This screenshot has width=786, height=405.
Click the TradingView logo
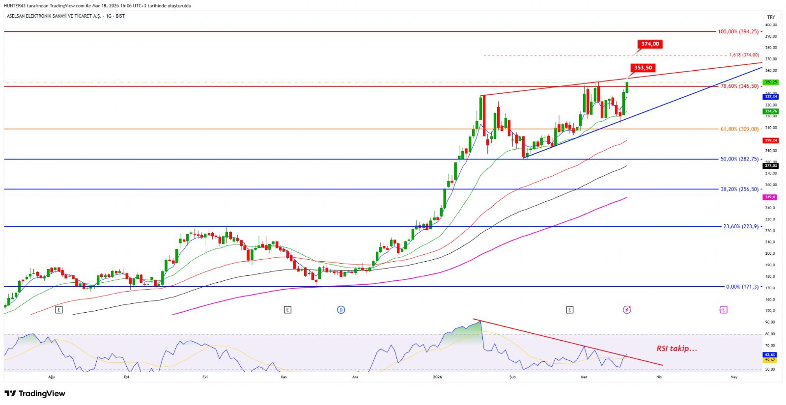pyautogui.click(x=35, y=394)
